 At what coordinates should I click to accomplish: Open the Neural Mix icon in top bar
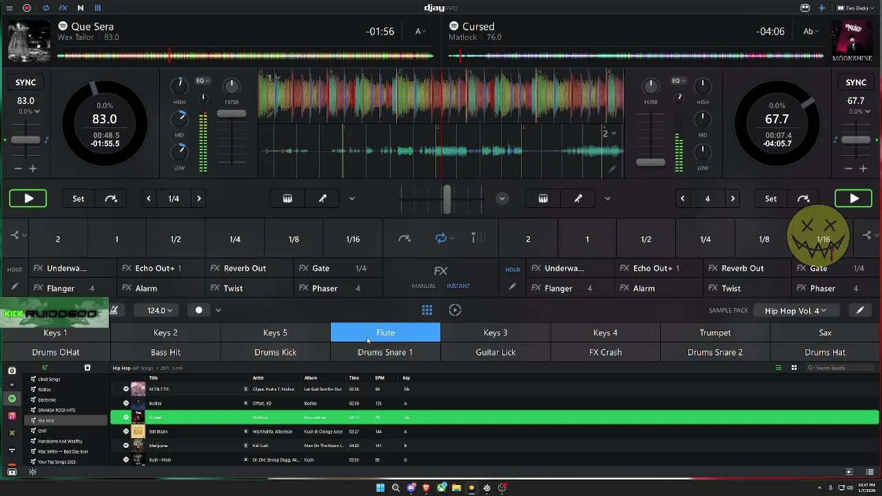[x=80, y=8]
